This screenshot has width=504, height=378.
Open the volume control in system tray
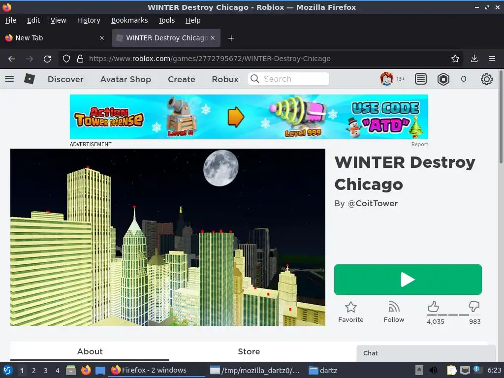click(x=433, y=370)
